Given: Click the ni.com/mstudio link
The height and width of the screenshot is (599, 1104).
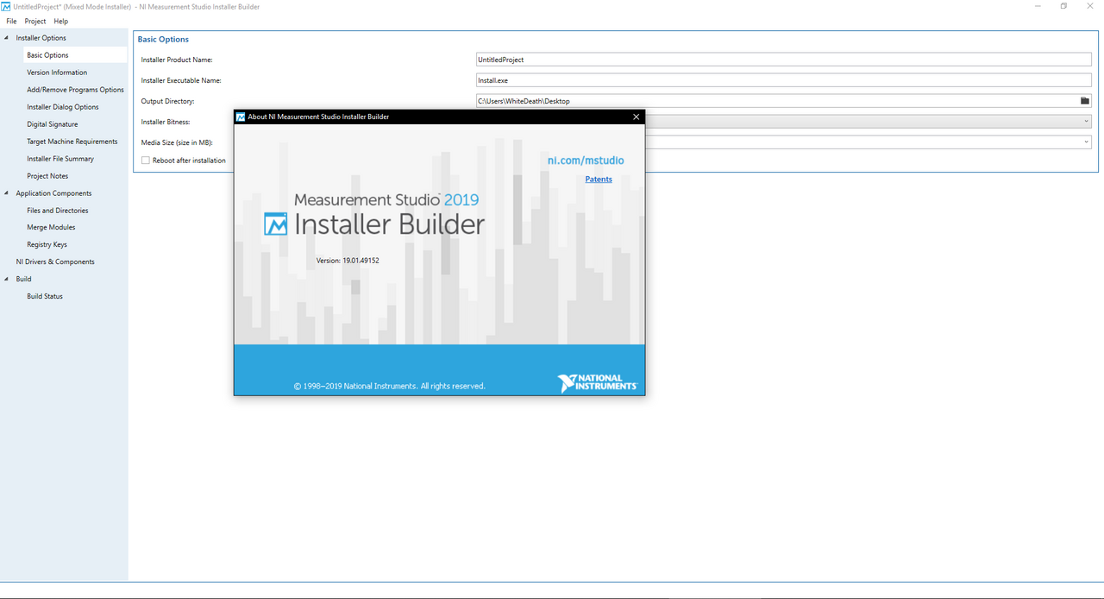Looking at the screenshot, I should 586,161.
